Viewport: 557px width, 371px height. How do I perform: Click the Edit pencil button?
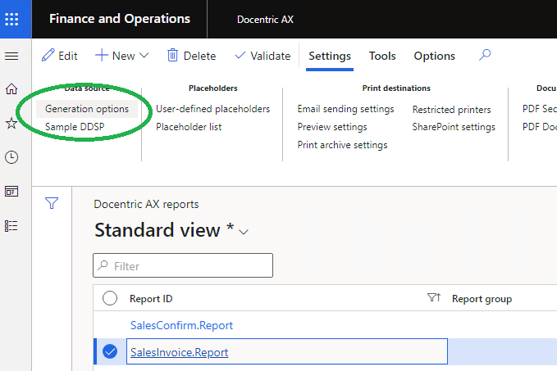59,56
